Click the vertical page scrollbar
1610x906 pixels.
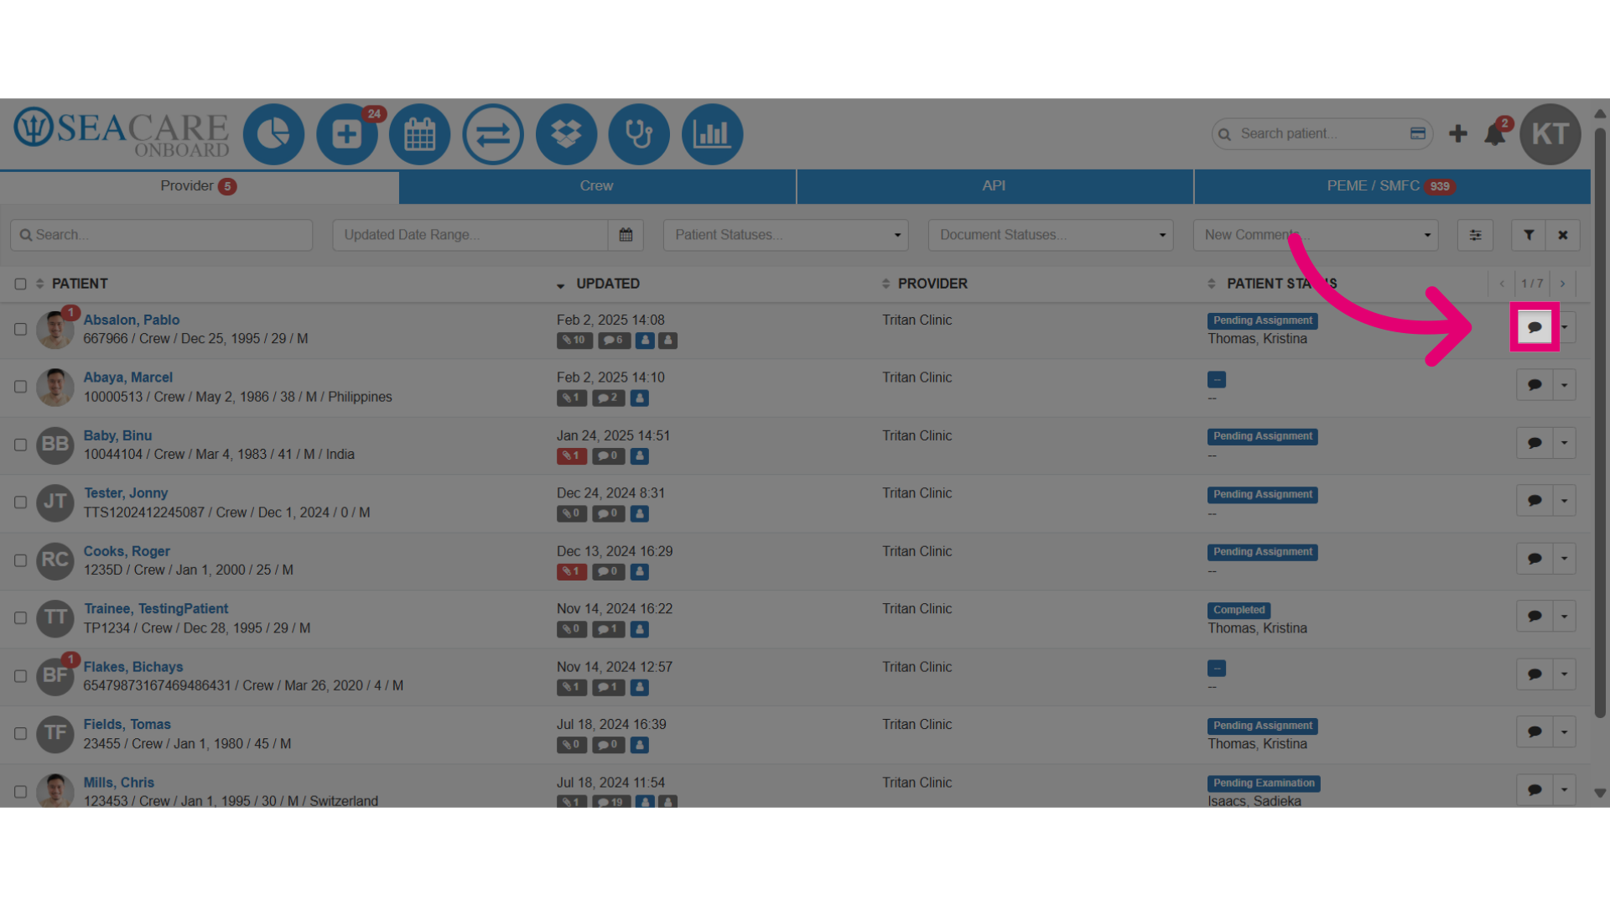point(1600,424)
